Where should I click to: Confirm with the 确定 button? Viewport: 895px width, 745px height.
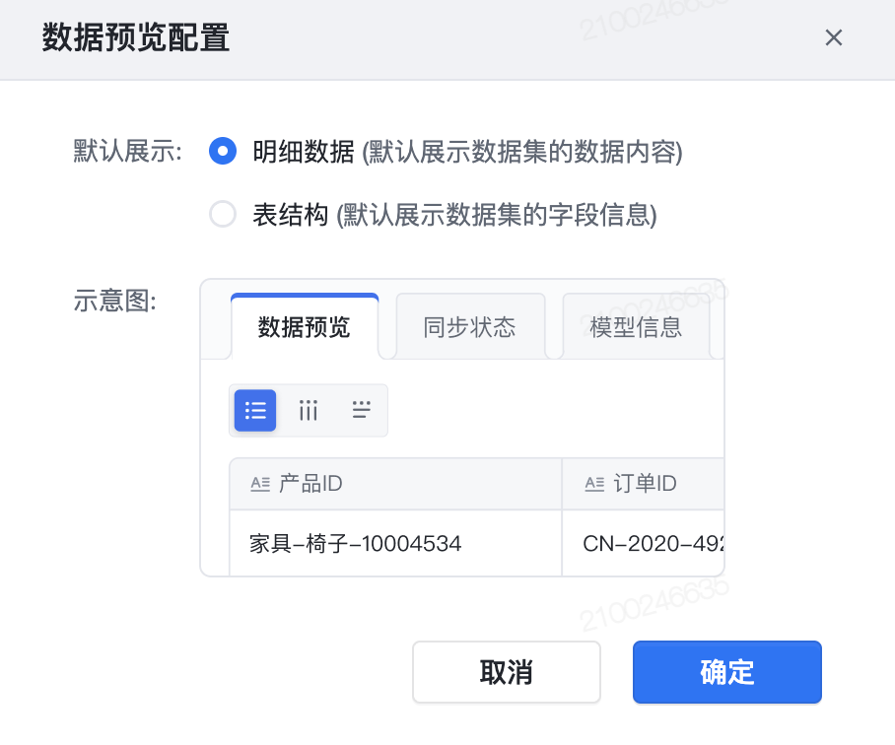tap(726, 672)
